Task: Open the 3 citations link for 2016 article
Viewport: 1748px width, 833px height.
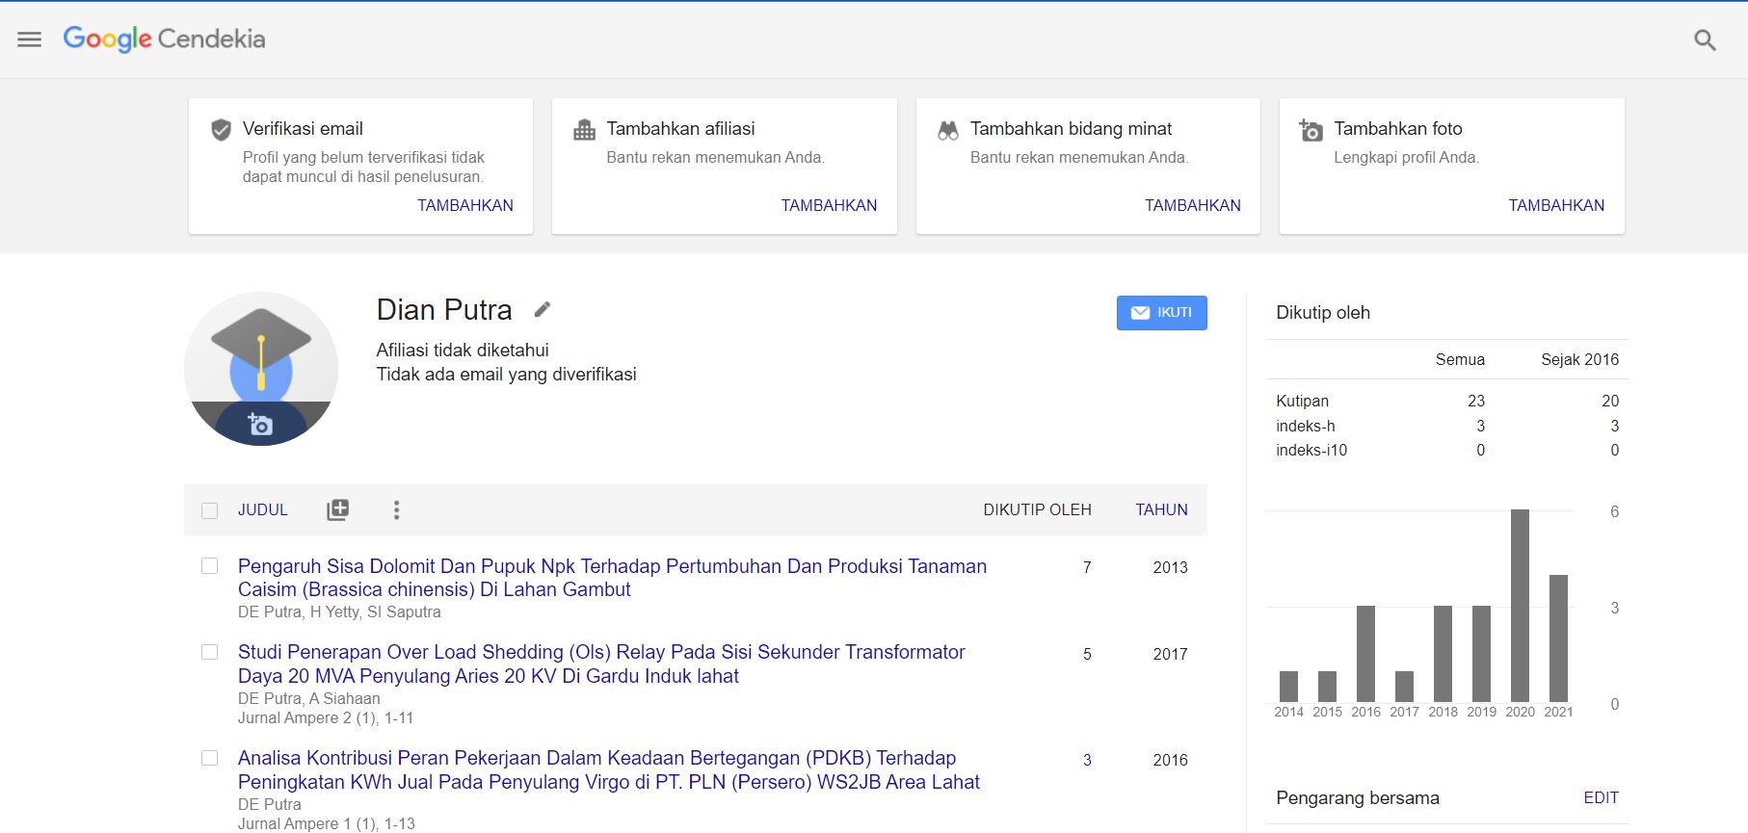Action: point(1087,760)
